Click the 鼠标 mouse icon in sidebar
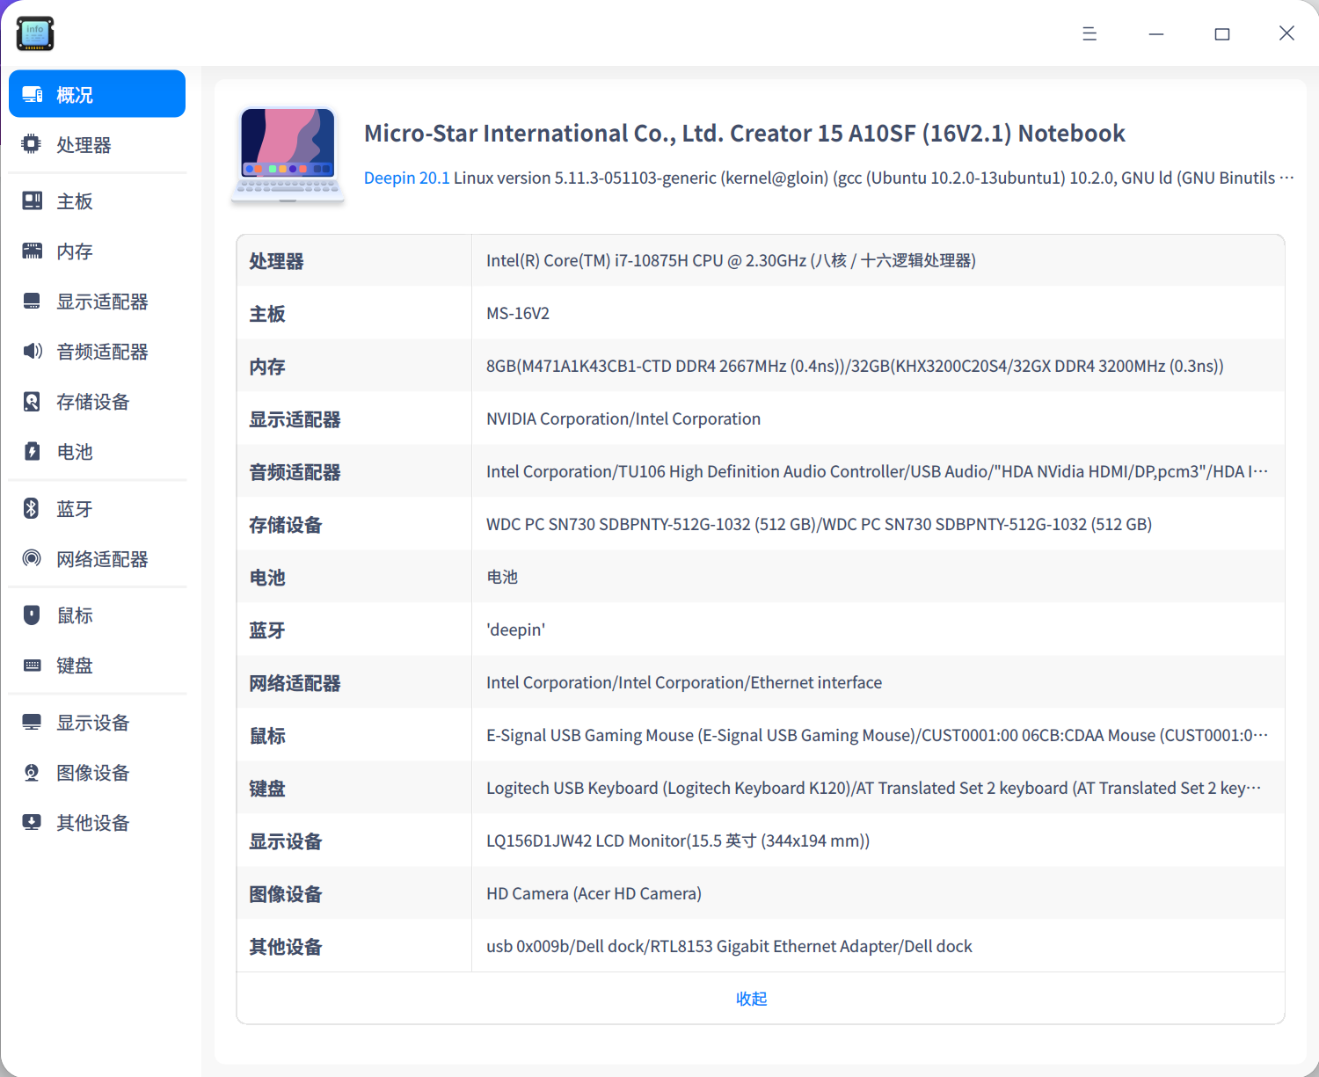 coord(32,615)
